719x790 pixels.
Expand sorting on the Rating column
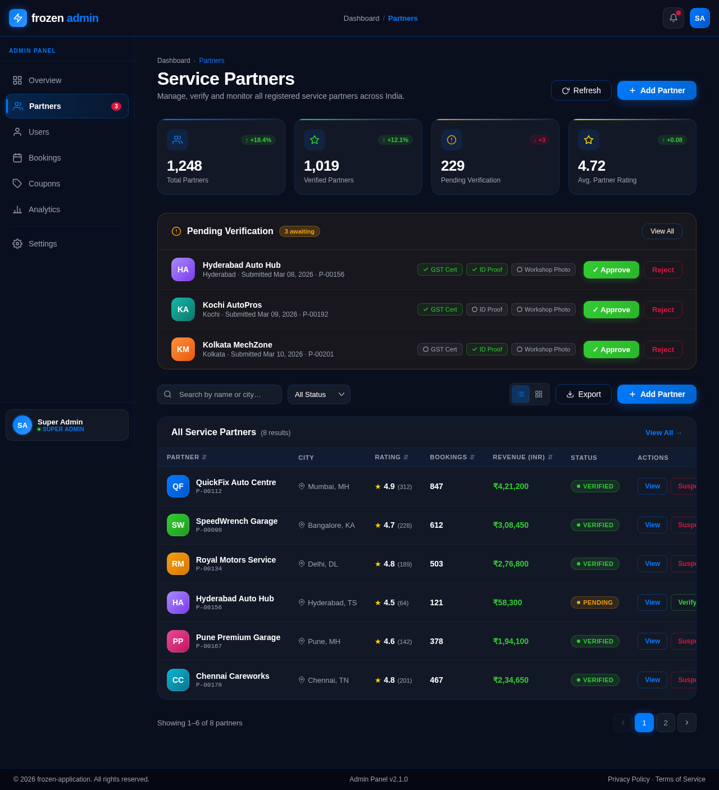point(406,457)
